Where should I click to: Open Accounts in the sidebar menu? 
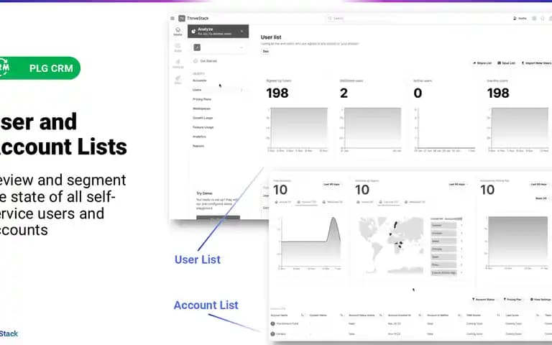(x=200, y=80)
